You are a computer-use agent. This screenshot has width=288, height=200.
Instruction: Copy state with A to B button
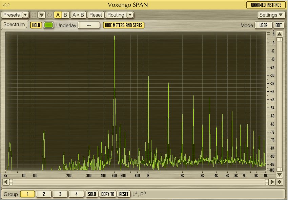(x=78, y=15)
